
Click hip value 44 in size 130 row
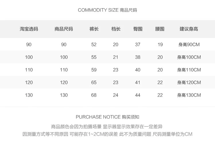[138, 95]
